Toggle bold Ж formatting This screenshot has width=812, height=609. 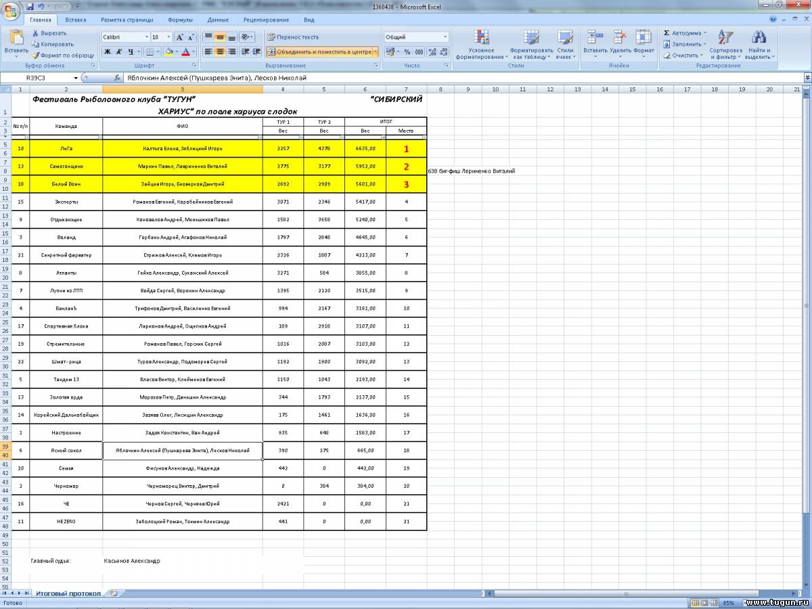pyautogui.click(x=108, y=51)
